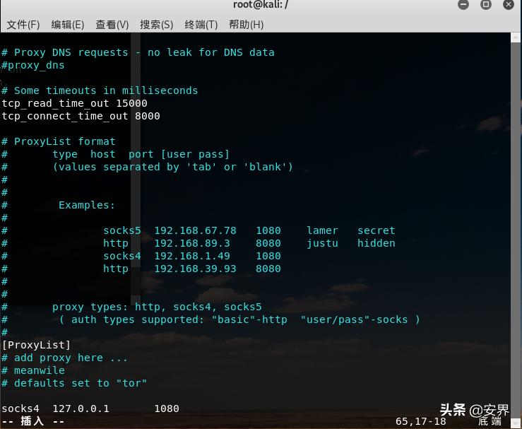Maximize the root@kali terminal window
The width and height of the screenshot is (522, 429).
click(x=486, y=4)
